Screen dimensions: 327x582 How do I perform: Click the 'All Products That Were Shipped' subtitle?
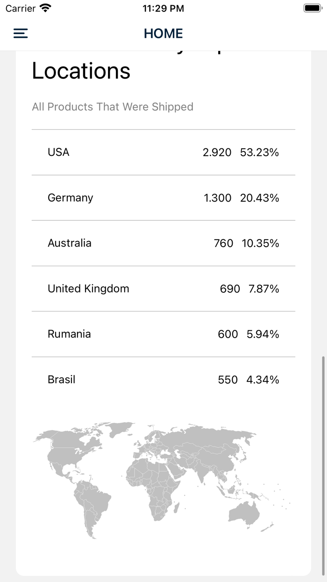point(113,107)
